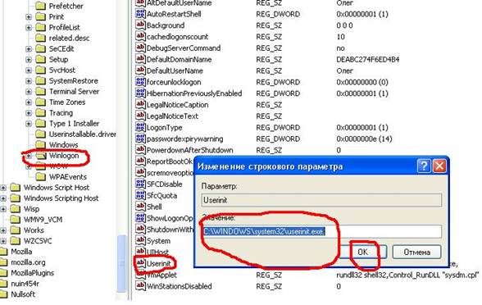Select the WZCSVC key
This screenshot has width=482, height=305.
tap(38, 241)
